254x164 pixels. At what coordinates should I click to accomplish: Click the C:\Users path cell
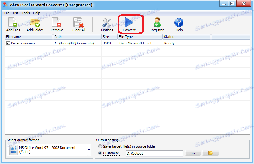point(76,43)
